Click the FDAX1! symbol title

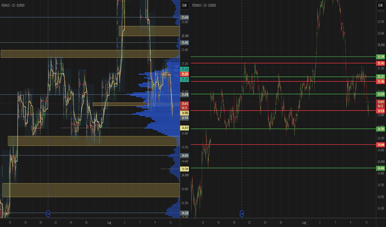pyautogui.click(x=6, y=5)
